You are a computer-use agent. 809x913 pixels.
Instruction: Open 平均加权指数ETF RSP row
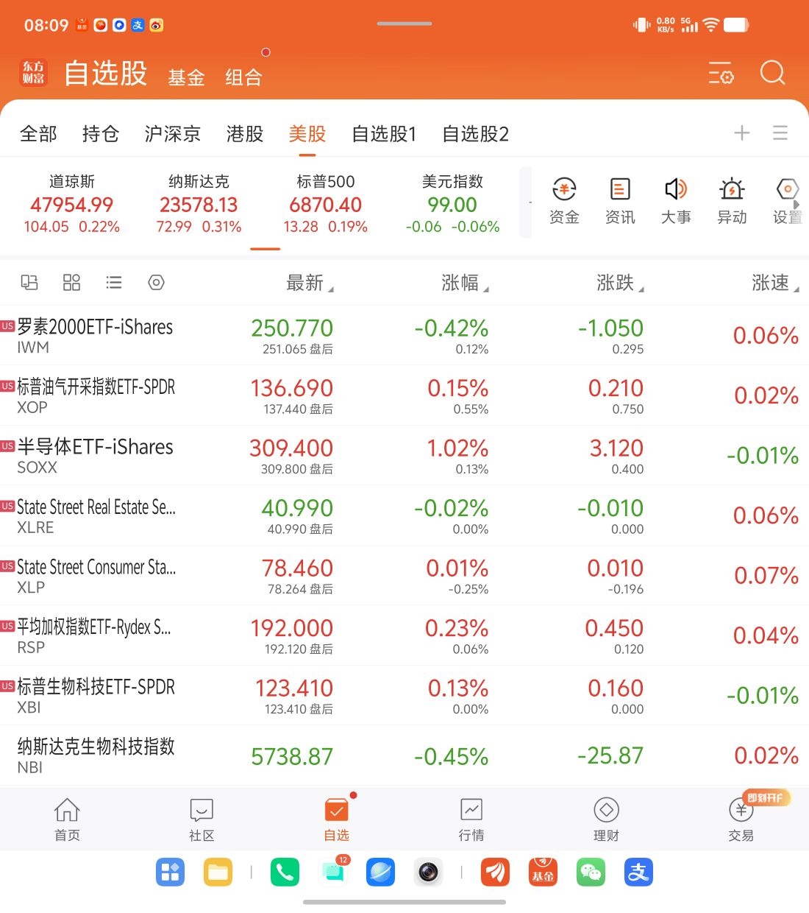(x=404, y=635)
